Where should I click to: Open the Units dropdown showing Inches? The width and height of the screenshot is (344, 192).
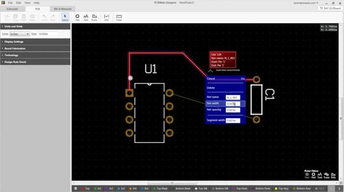pyautogui.click(x=19, y=34)
